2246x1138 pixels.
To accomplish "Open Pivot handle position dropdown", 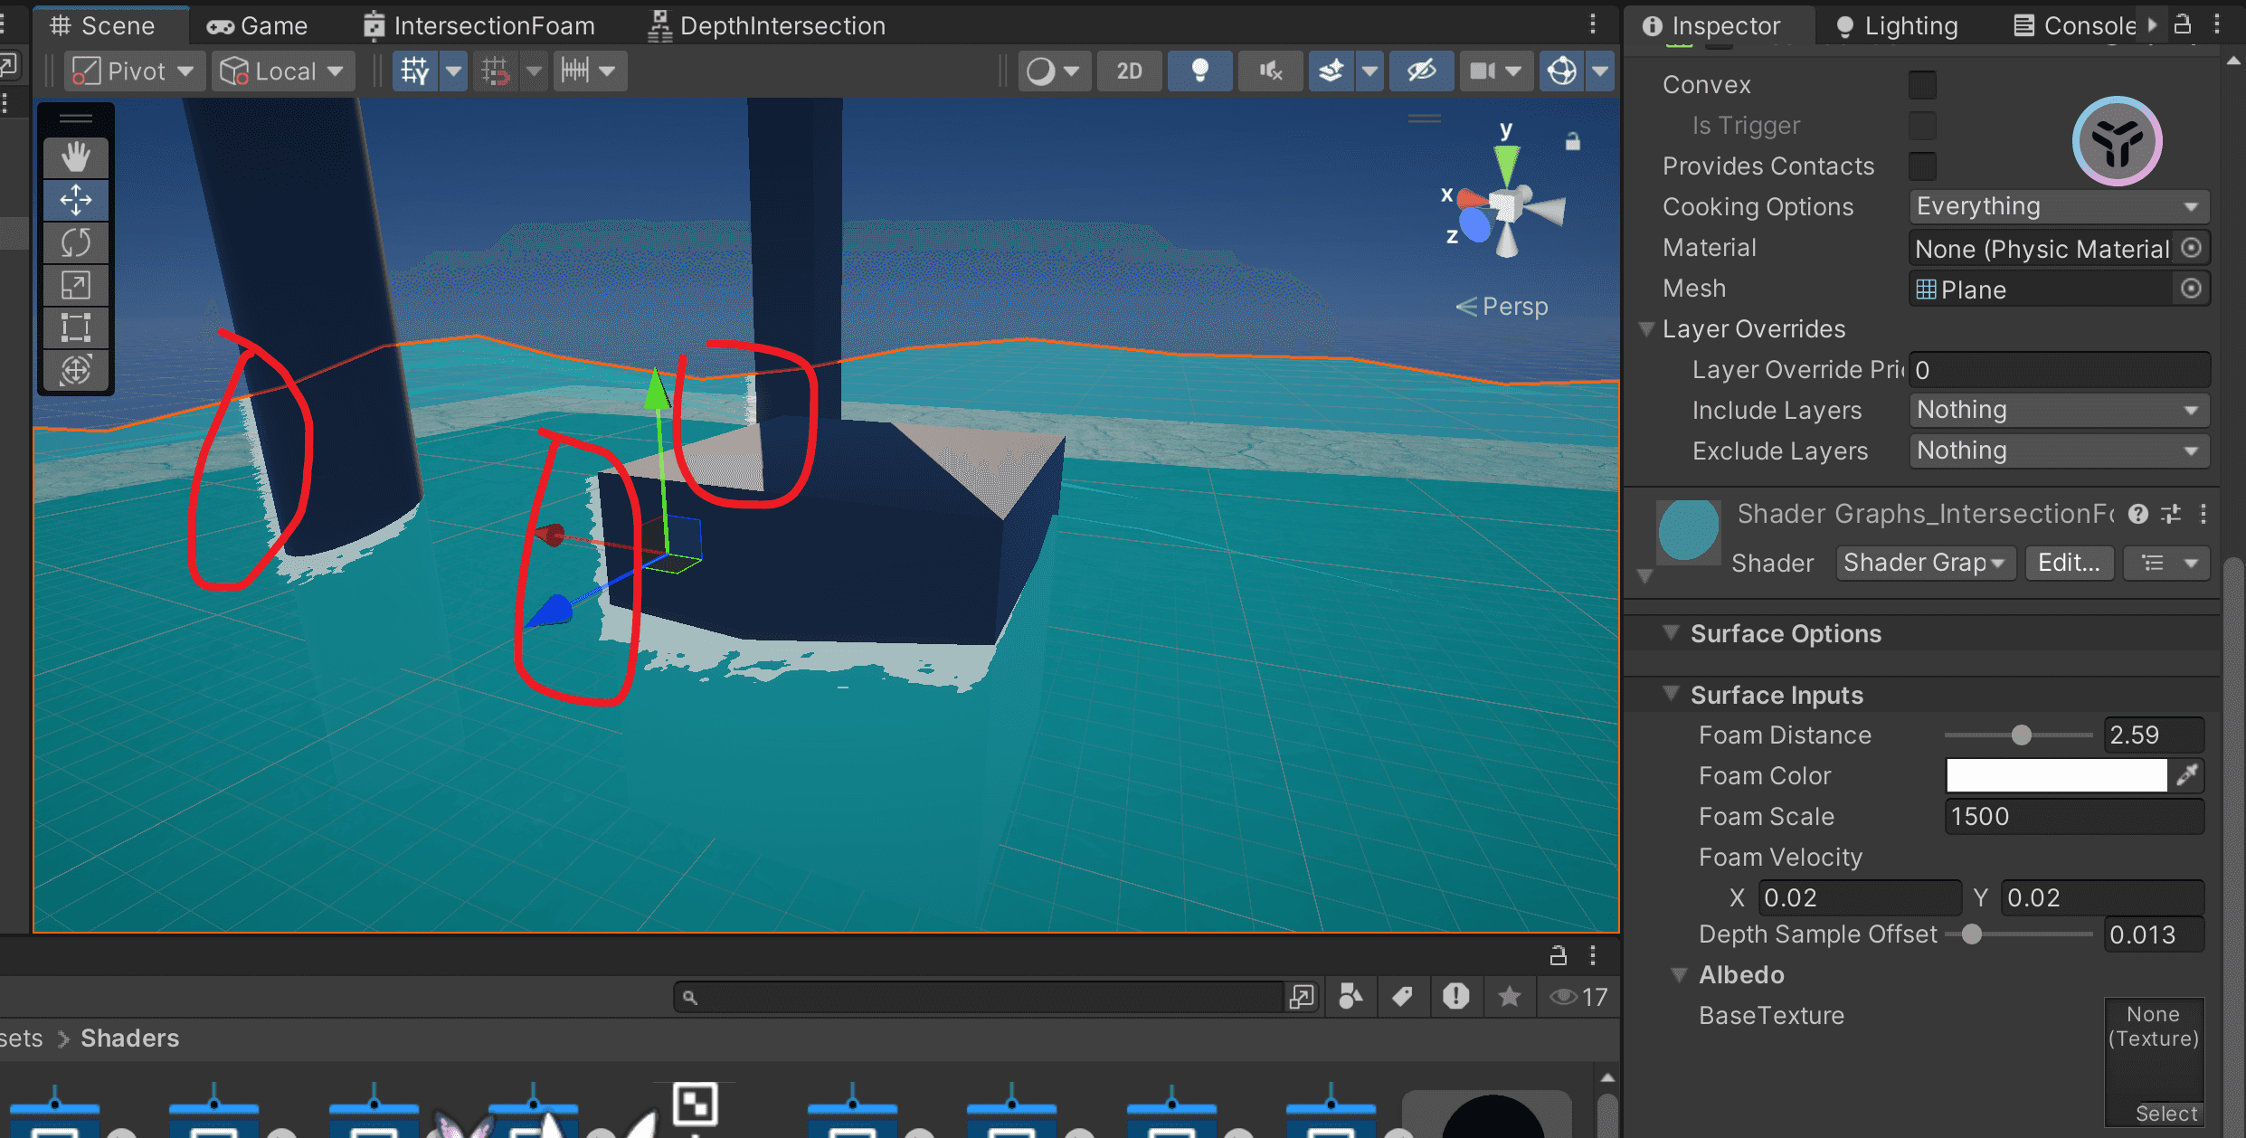I will pos(135,71).
